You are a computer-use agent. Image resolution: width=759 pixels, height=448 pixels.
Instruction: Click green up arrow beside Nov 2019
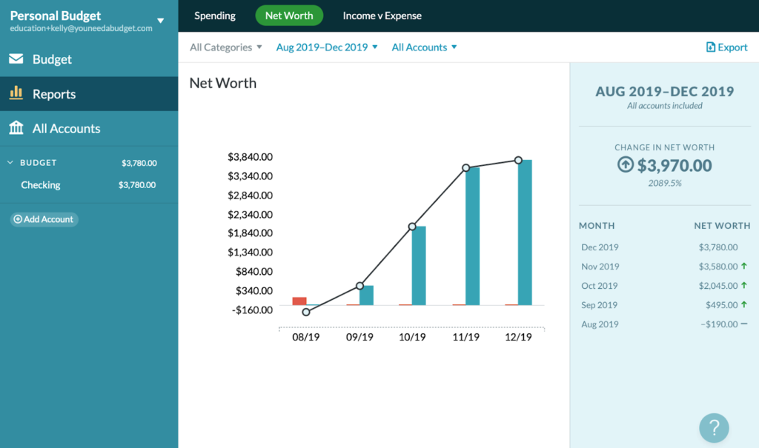[x=744, y=266]
